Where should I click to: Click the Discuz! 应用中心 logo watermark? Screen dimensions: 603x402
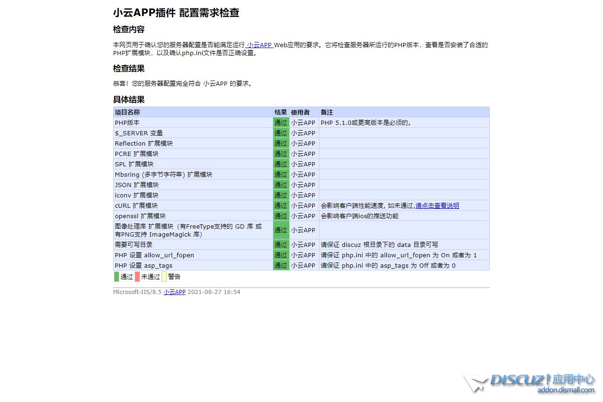(x=529, y=383)
